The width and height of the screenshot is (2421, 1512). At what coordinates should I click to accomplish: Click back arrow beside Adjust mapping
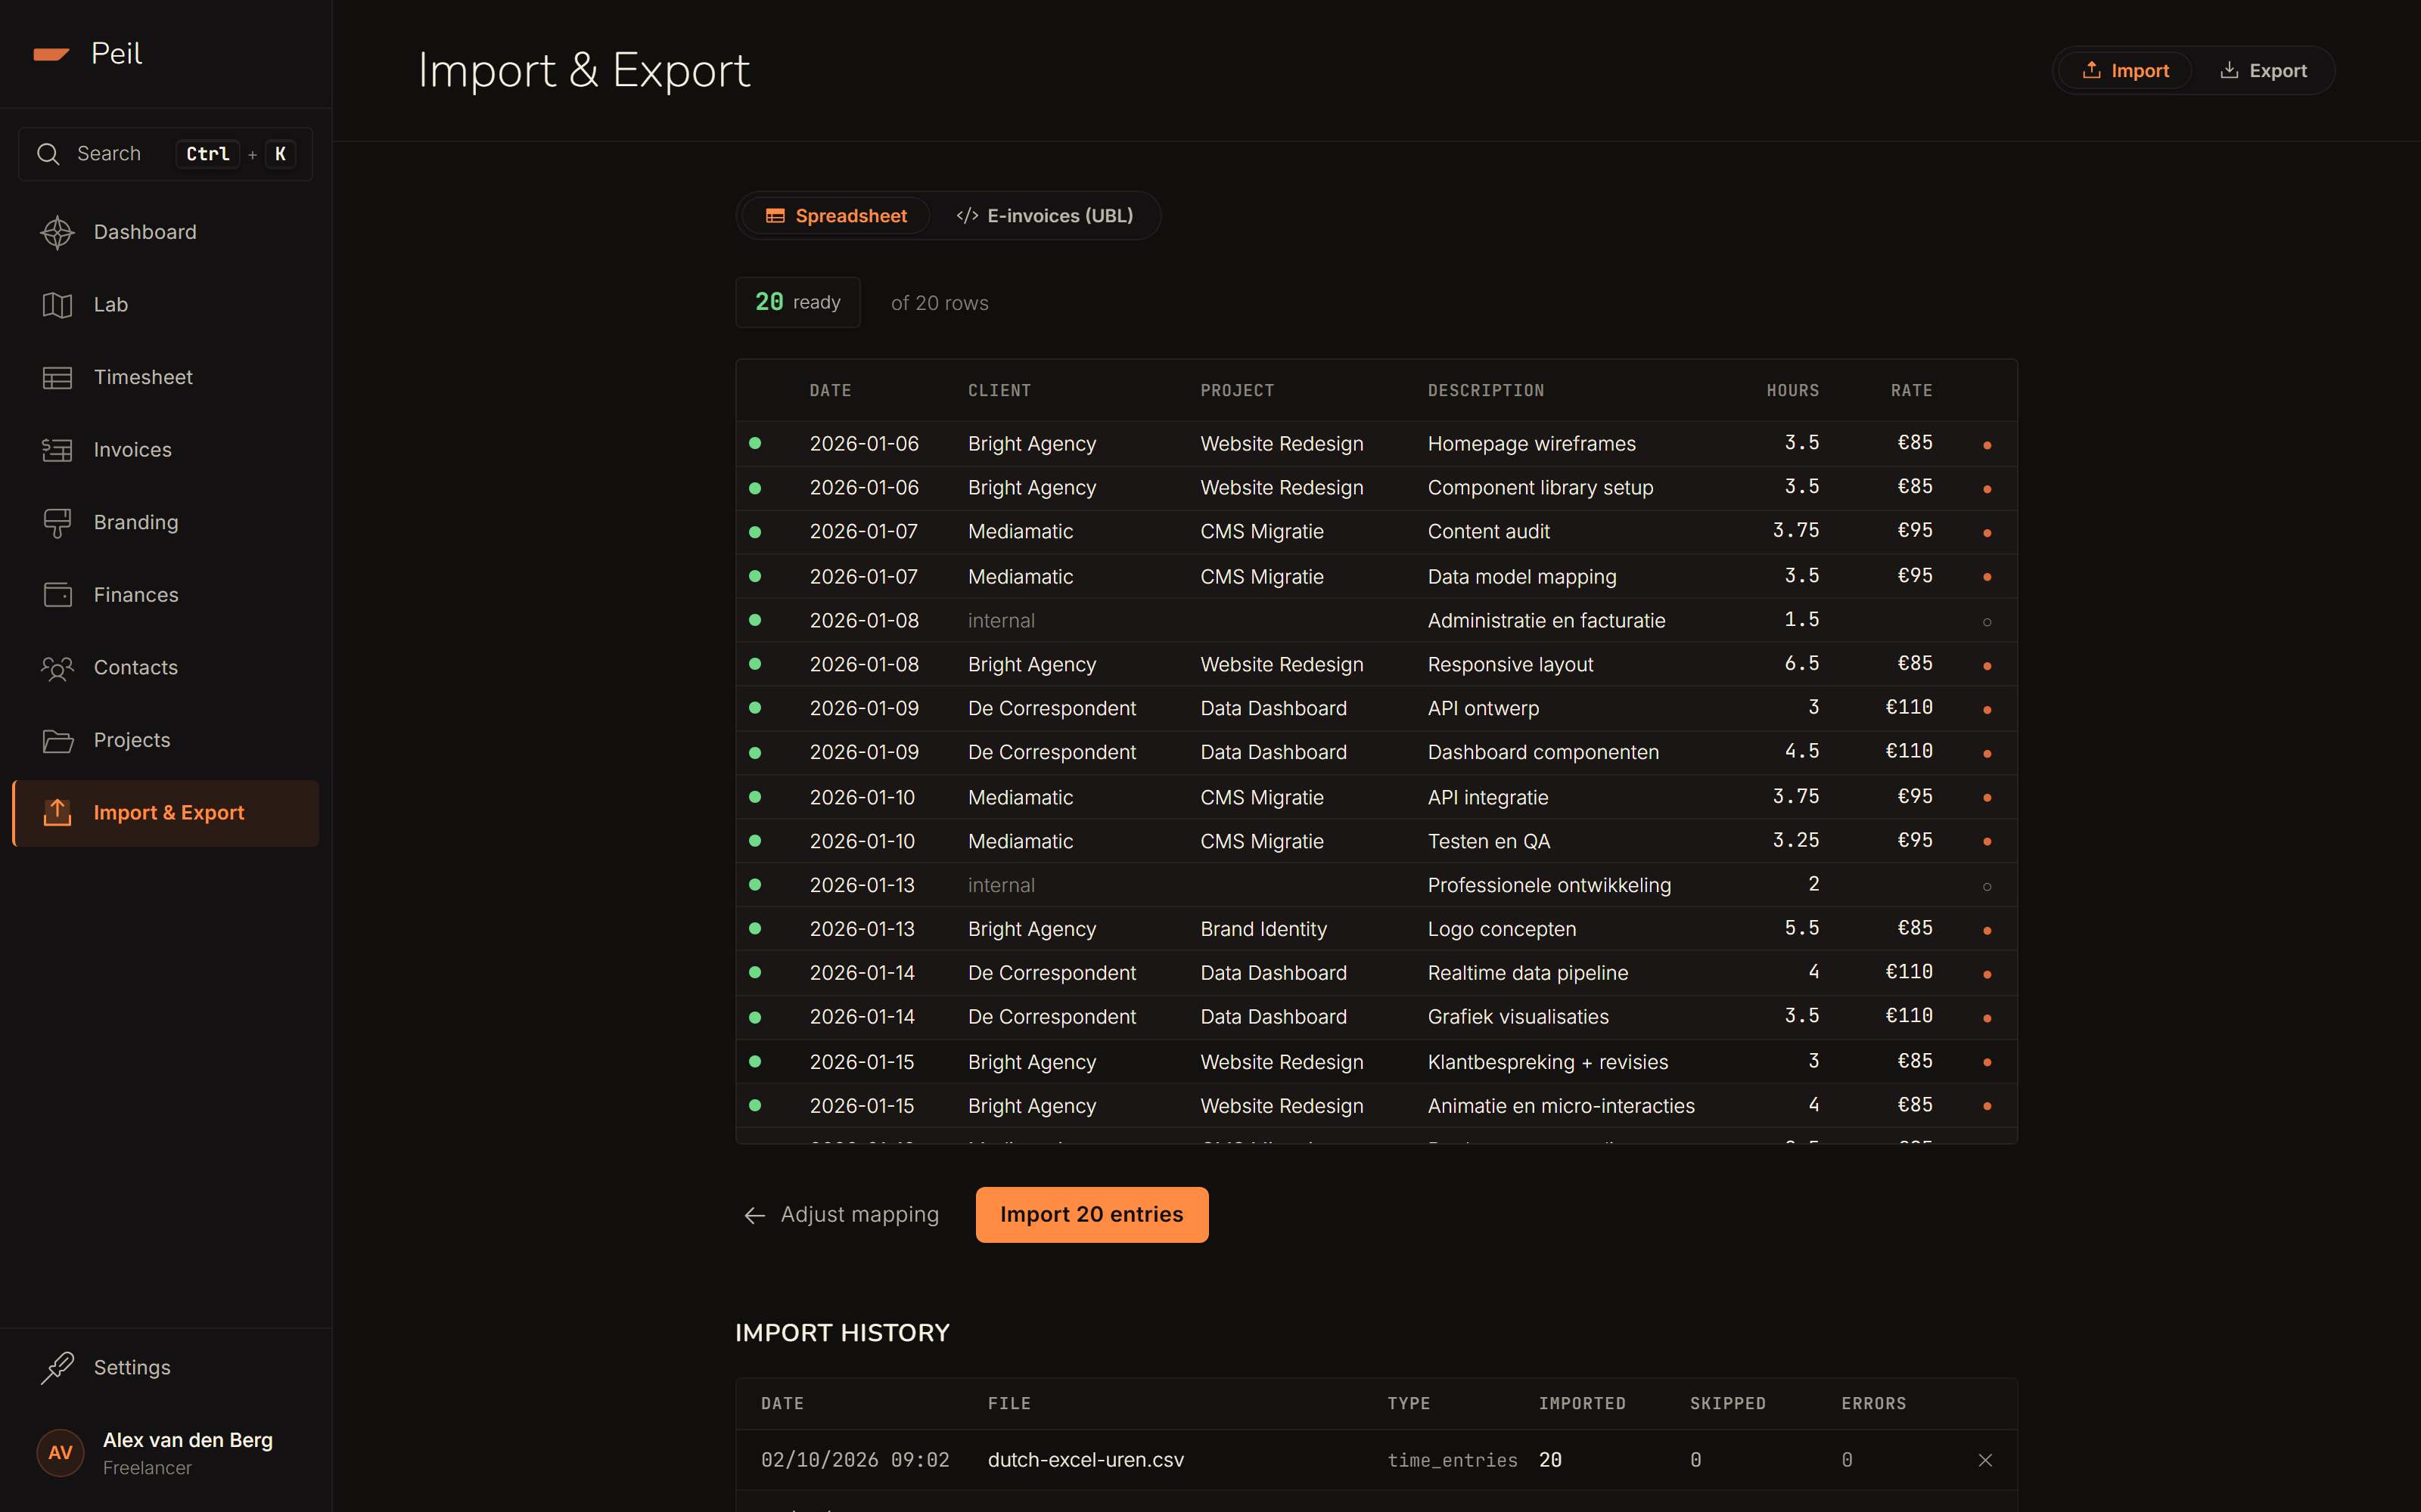point(754,1215)
